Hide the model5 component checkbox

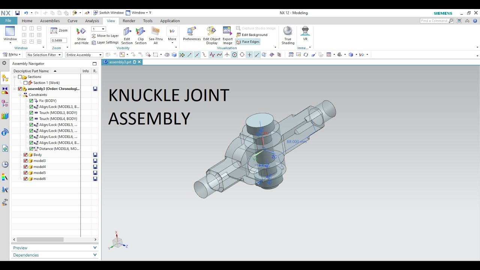(25, 173)
